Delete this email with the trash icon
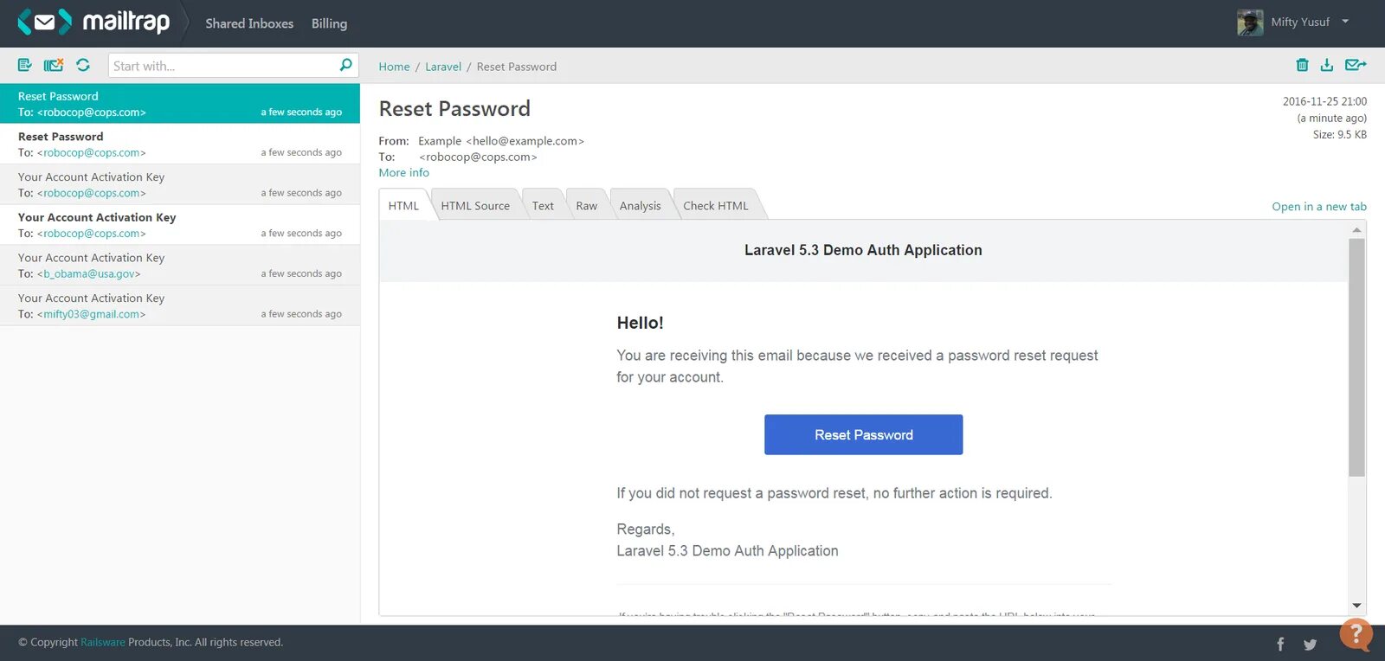Image resolution: width=1385 pixels, height=661 pixels. pos(1302,65)
